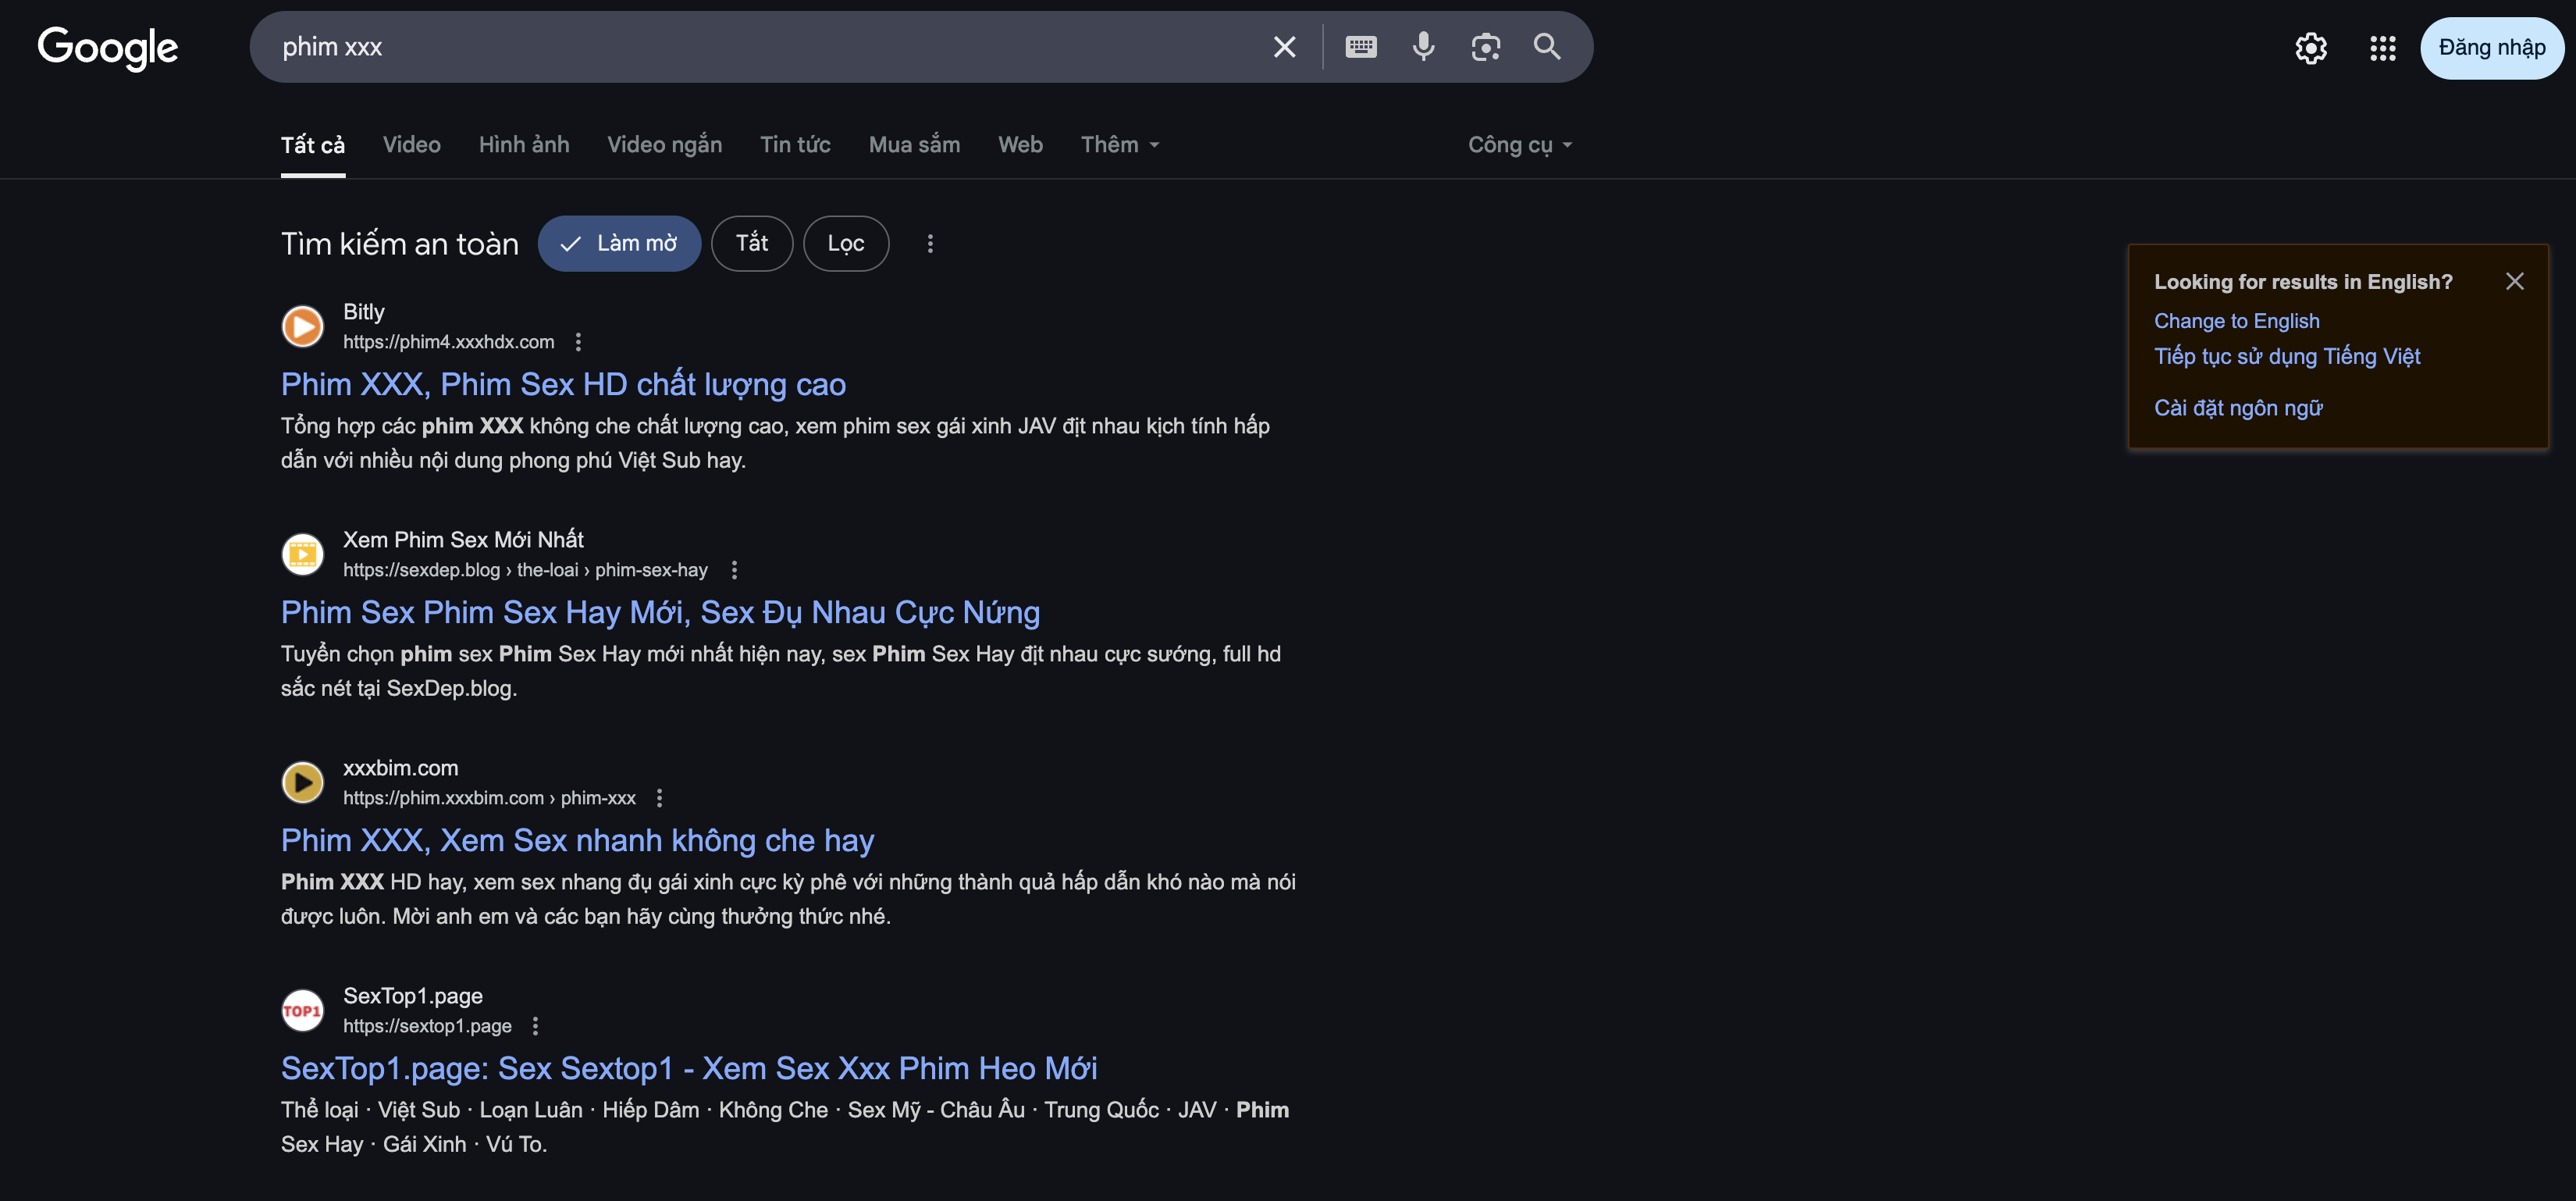2576x1201 pixels.
Task: Open the settings gear icon
Action: (2310, 48)
